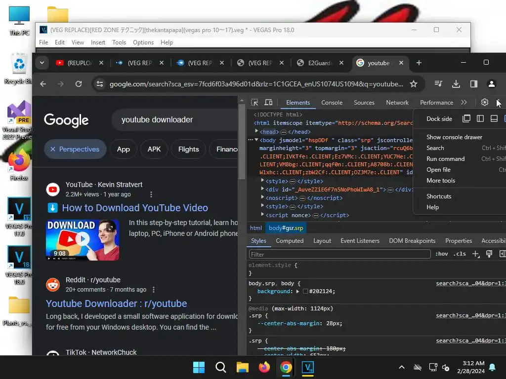Open Youtube Downloader : r/youtube link
The width and height of the screenshot is (506, 379).
(x=116, y=303)
